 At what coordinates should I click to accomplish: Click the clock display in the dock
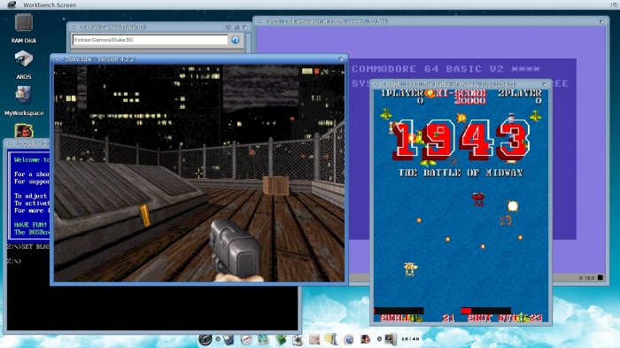coord(410,339)
